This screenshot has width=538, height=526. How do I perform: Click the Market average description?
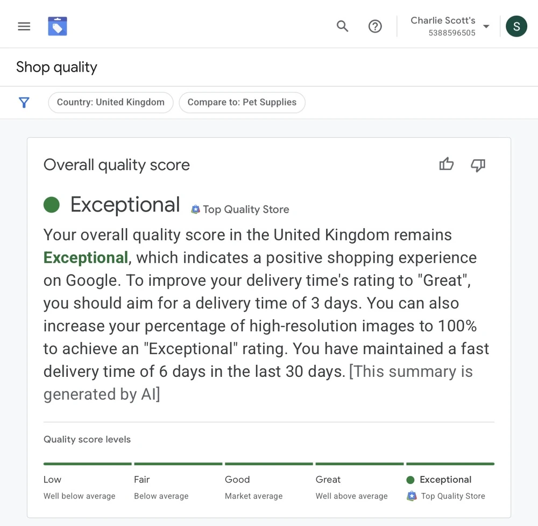253,496
